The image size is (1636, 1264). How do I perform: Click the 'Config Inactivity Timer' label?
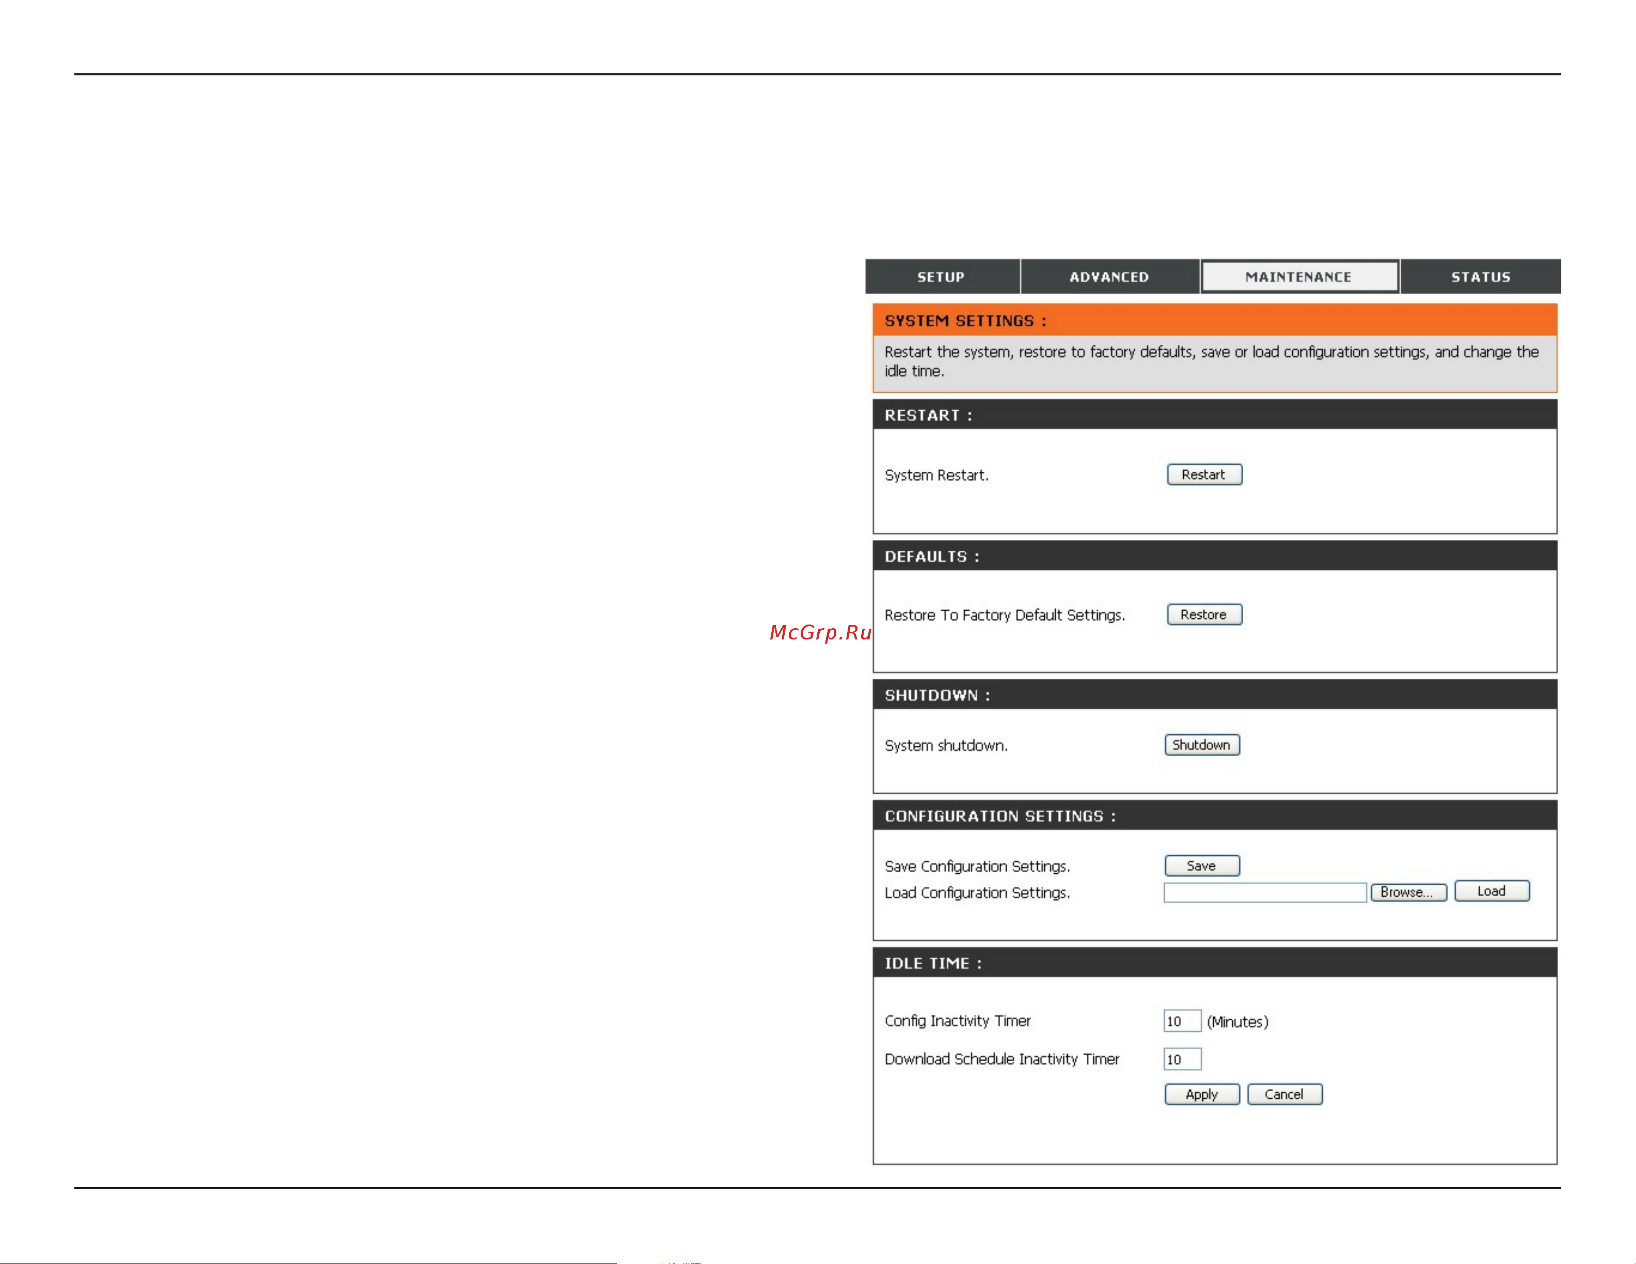[957, 1020]
